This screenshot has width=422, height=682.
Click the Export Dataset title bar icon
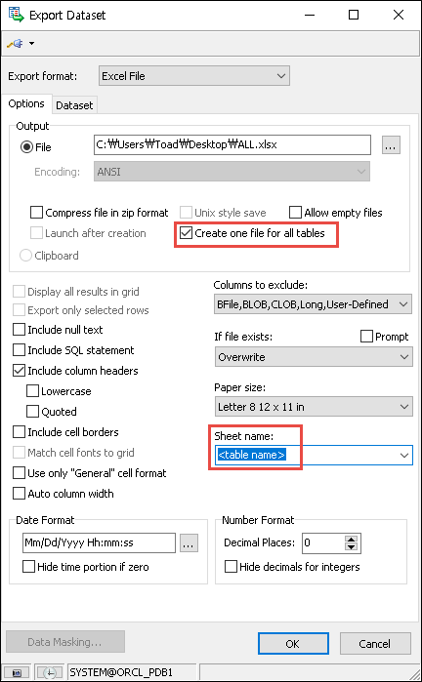click(x=16, y=16)
